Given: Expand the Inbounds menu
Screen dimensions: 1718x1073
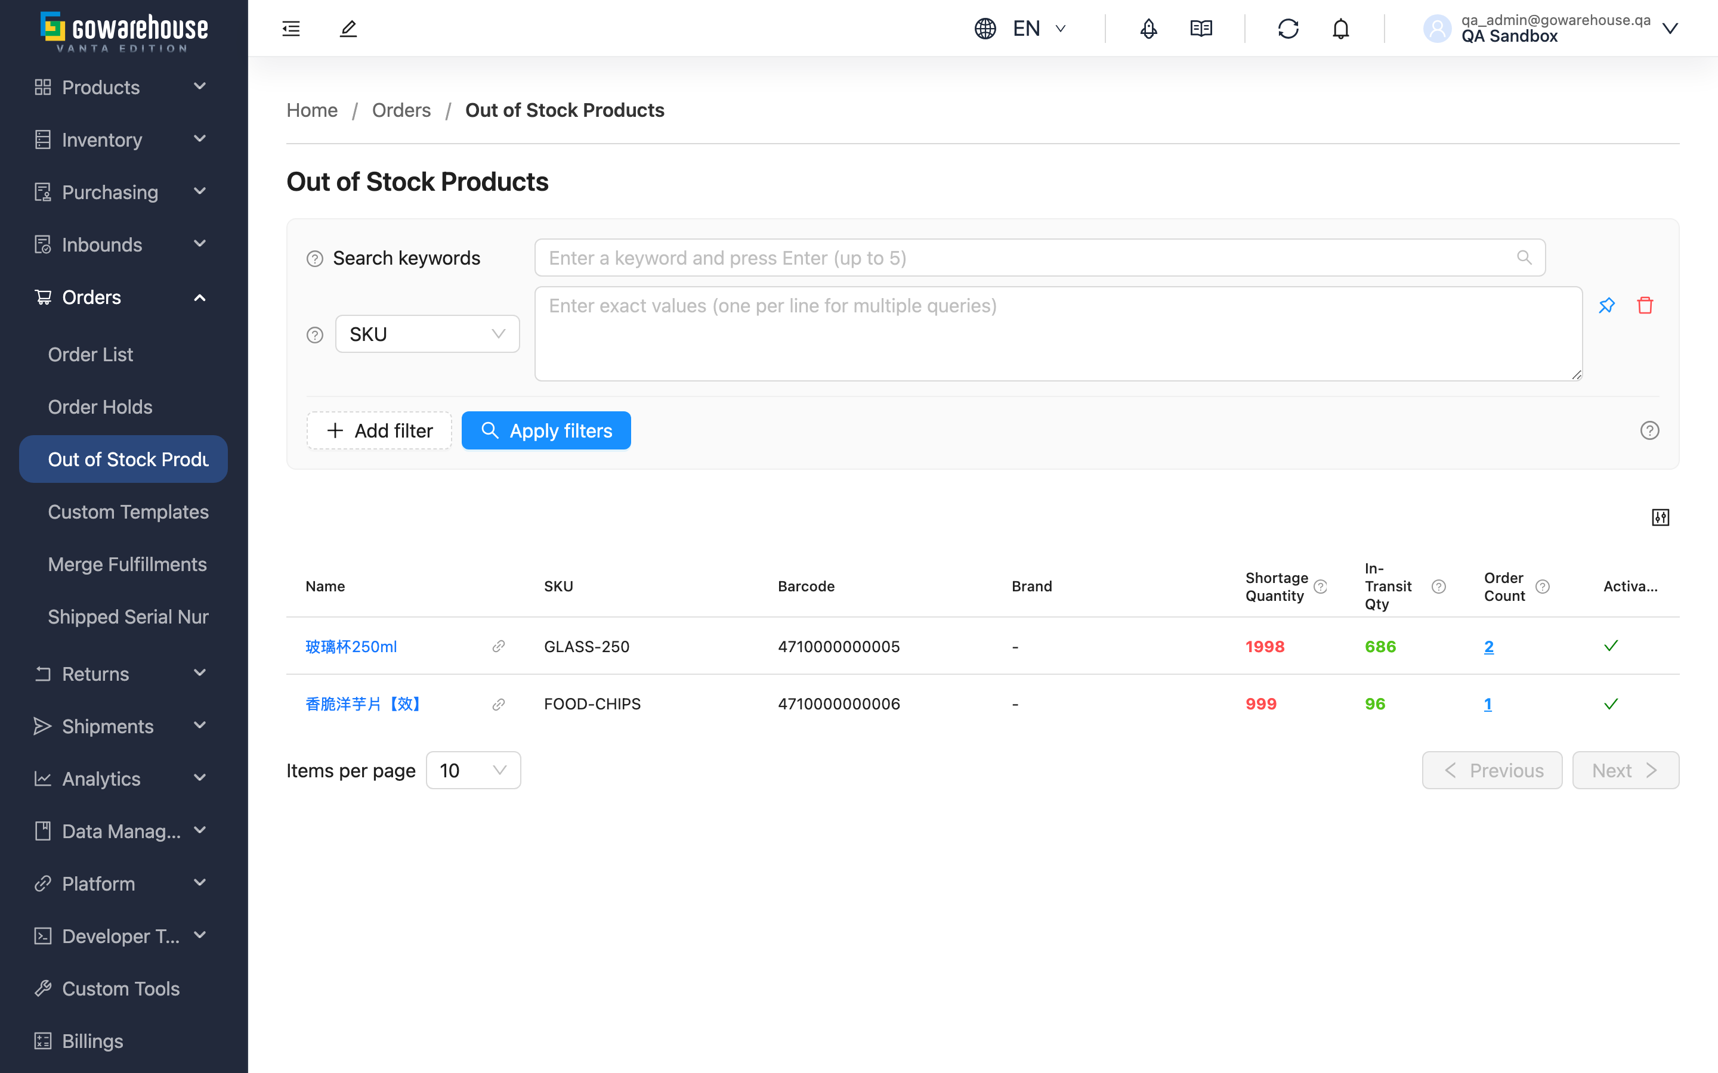Looking at the screenshot, I should point(124,245).
